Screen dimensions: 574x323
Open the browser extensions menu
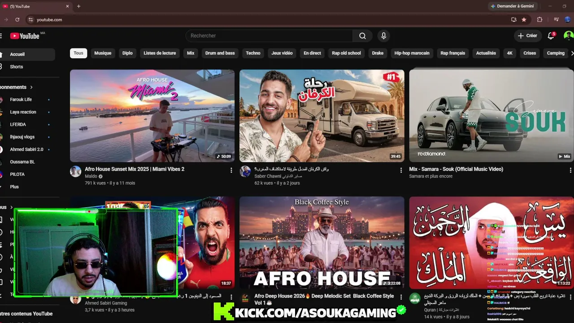coord(539,20)
